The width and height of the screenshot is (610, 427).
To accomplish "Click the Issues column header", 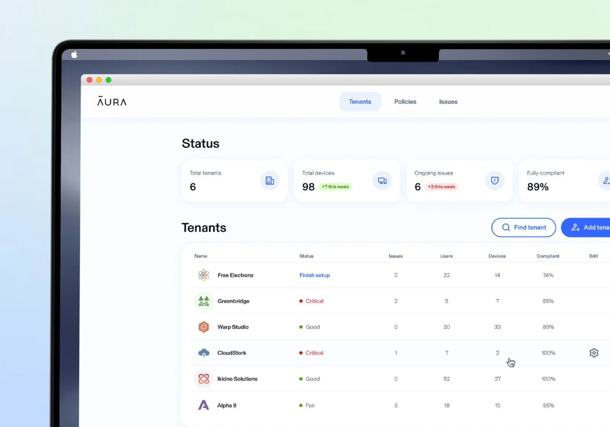I will click(395, 256).
